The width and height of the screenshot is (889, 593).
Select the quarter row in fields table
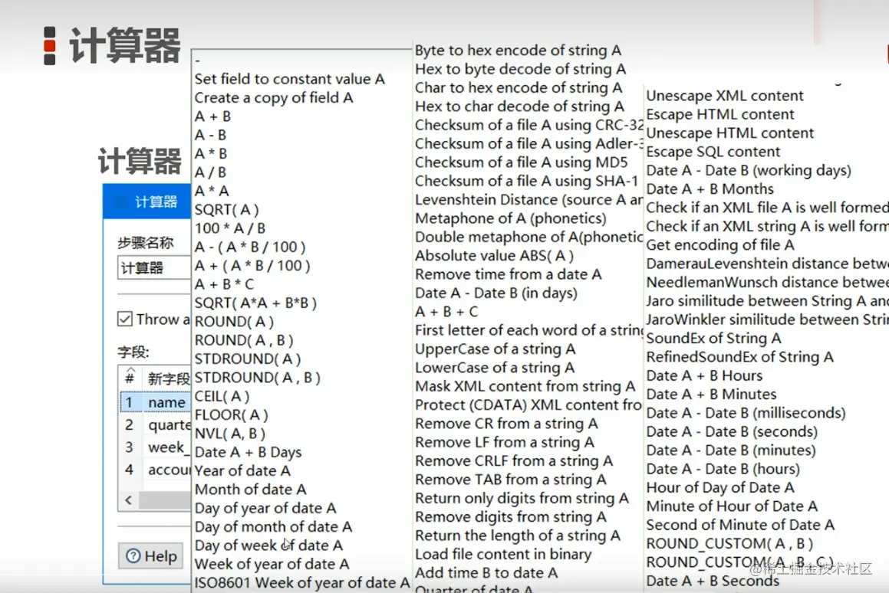tap(156, 424)
